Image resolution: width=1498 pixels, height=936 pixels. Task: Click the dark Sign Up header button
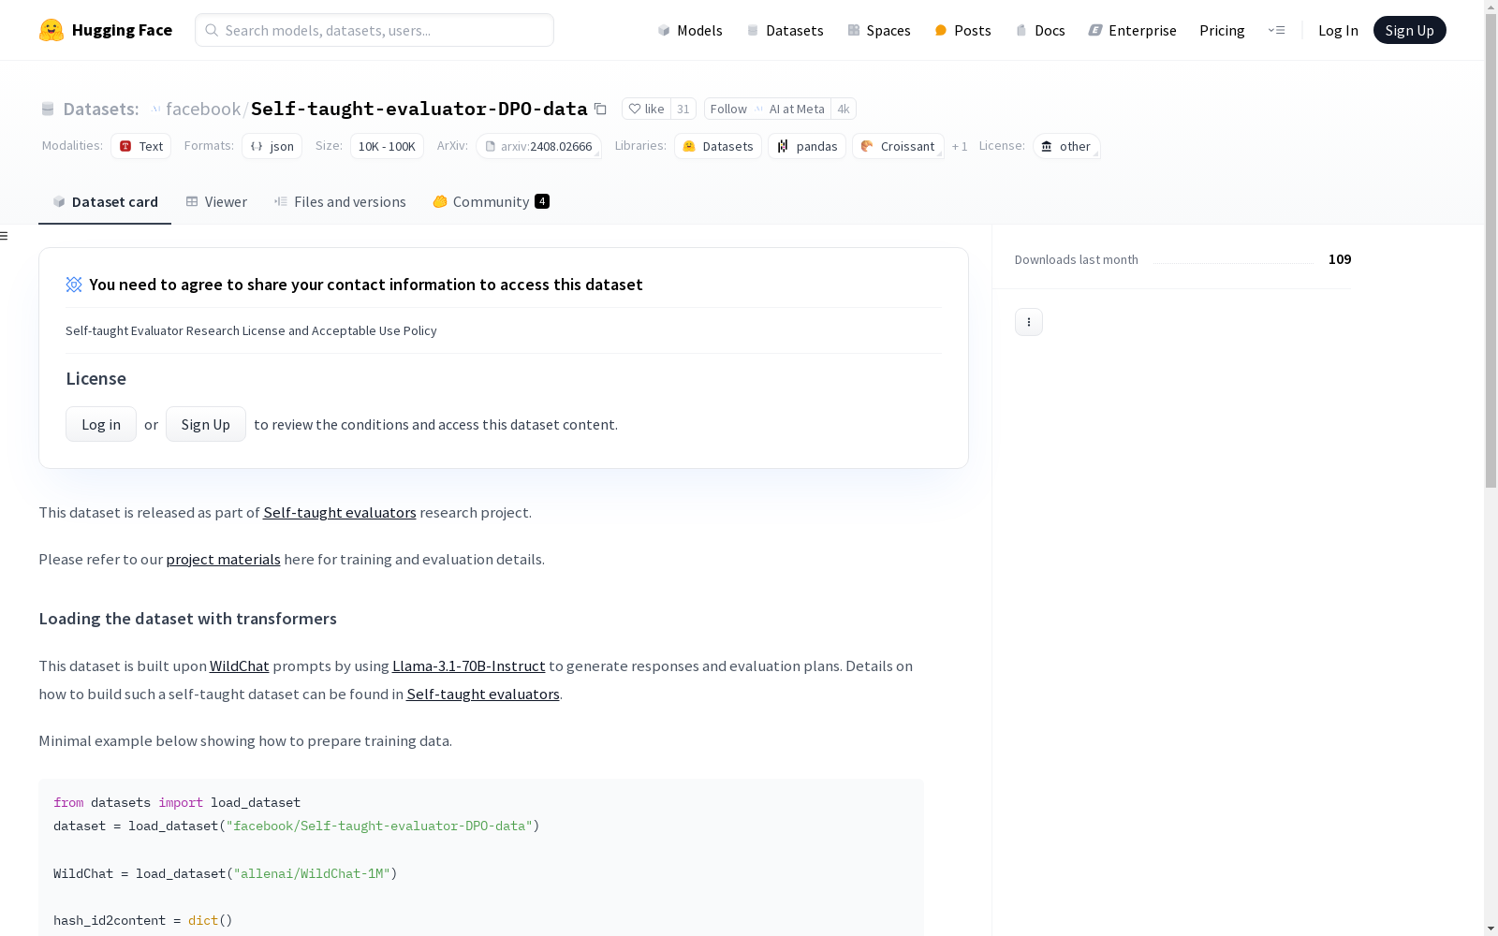1409,30
